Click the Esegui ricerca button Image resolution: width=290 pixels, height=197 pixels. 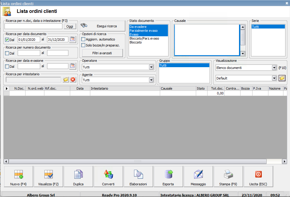coord(103,26)
